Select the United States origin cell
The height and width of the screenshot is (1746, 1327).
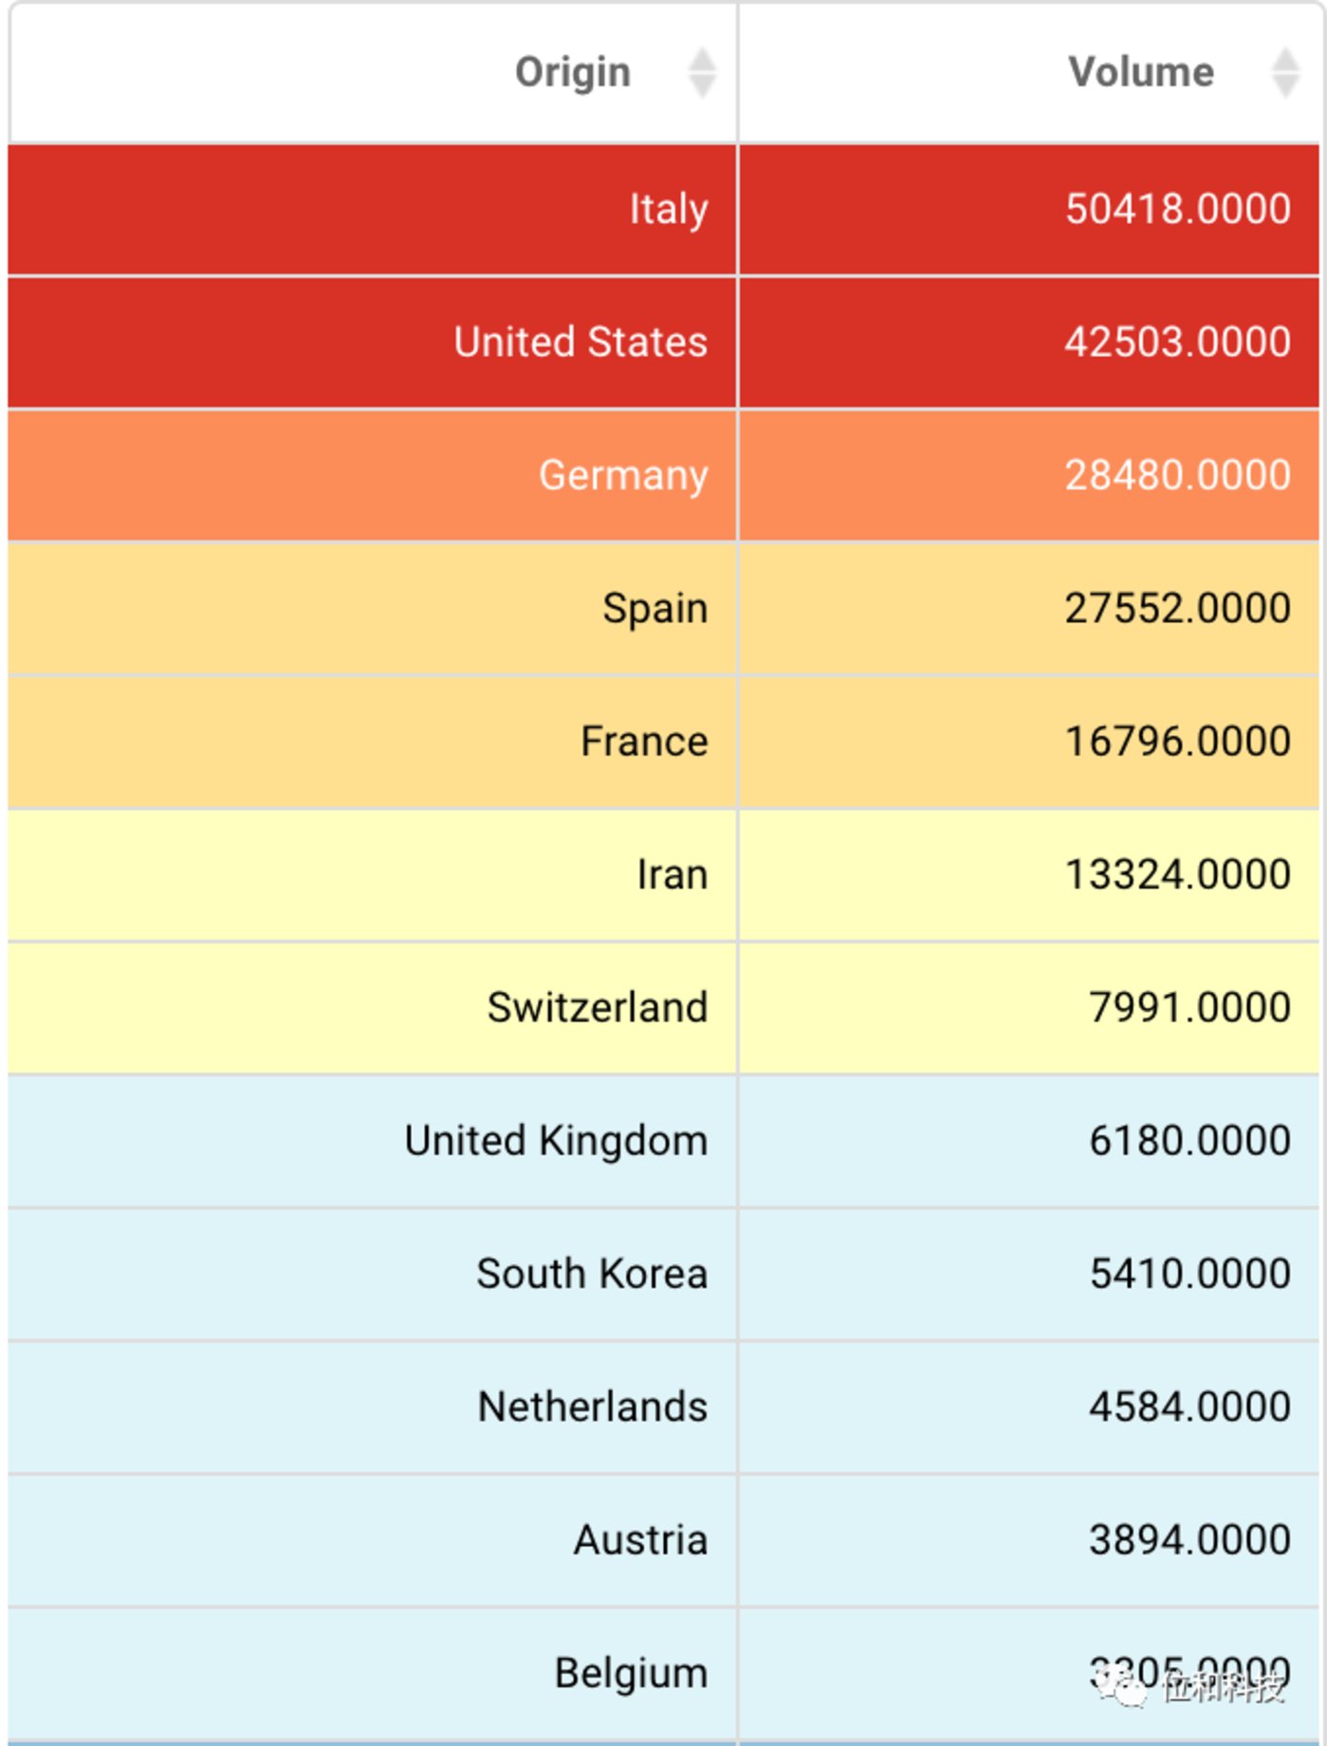click(x=581, y=342)
